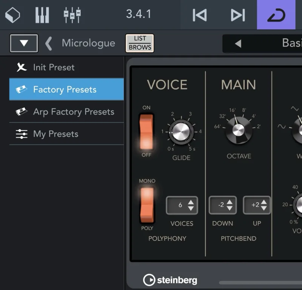Go back with the chevron beside Micrologue
The image size is (302, 290).
pos(49,43)
